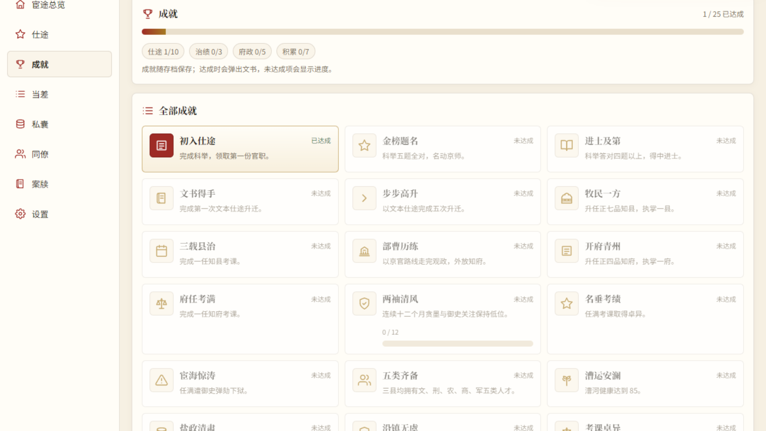Select the 开府青州 achievement title
This screenshot has width=766, height=431.
pyautogui.click(x=602, y=246)
